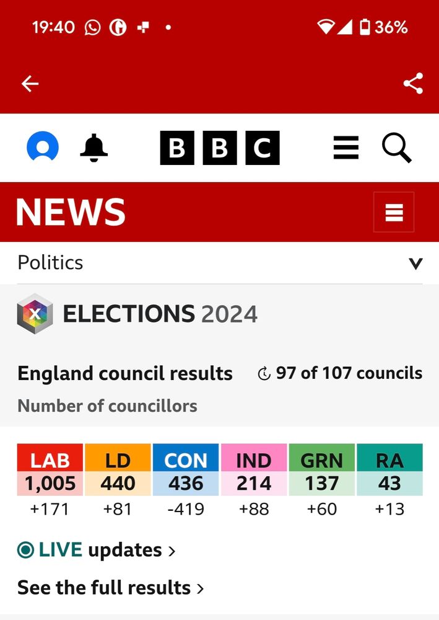Open the search magnifier icon
The width and height of the screenshot is (439, 620).
(396, 148)
